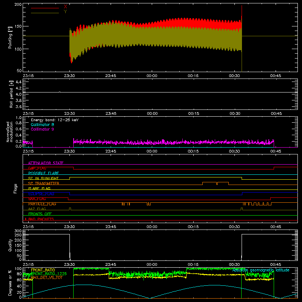Click the ATTENUATOR_STATE flag label
This screenshot has width=302, height=302.
coord(46,163)
